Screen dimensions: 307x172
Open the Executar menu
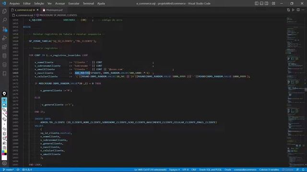pos(74,3)
